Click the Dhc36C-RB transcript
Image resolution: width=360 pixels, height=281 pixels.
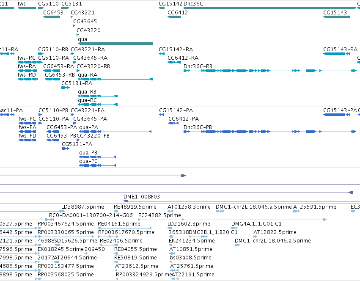(x=270, y=71)
